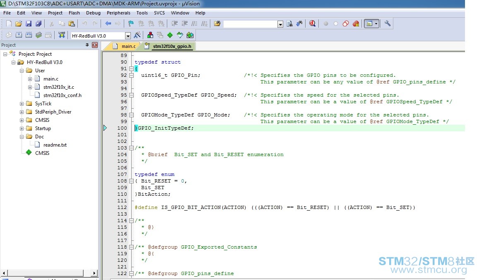477x280 pixels.
Task: Collapse the Project: Project tree node
Action: [x=5, y=54]
